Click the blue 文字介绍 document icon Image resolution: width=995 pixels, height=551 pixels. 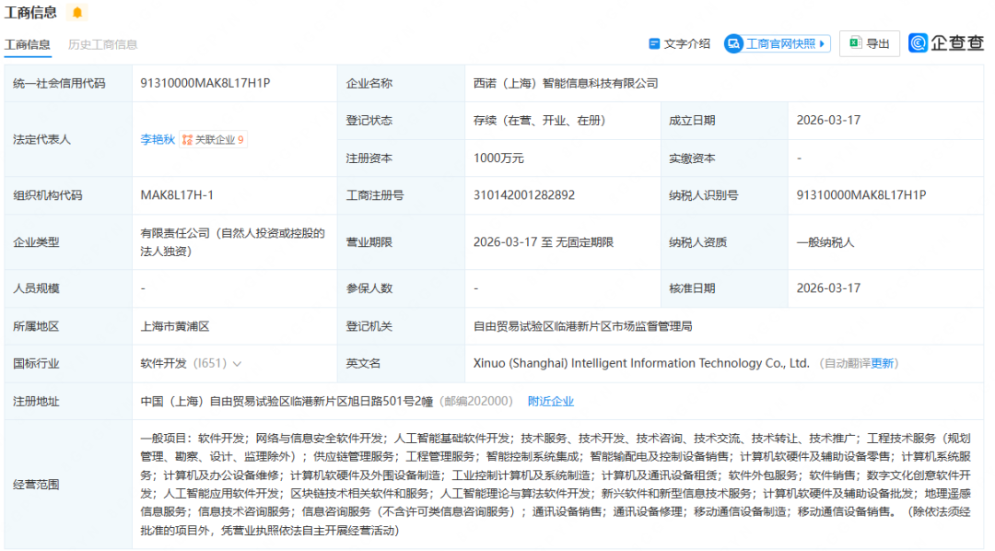pyautogui.click(x=654, y=43)
